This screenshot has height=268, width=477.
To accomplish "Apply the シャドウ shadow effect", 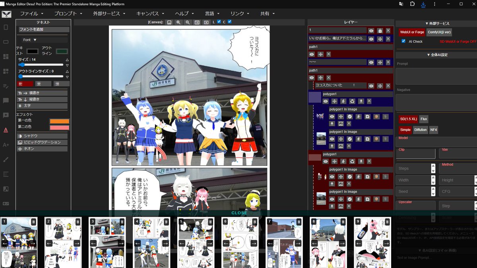I will coord(43,136).
